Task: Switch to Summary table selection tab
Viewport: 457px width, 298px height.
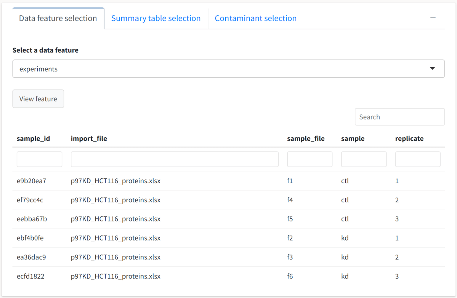Action: click(x=156, y=18)
